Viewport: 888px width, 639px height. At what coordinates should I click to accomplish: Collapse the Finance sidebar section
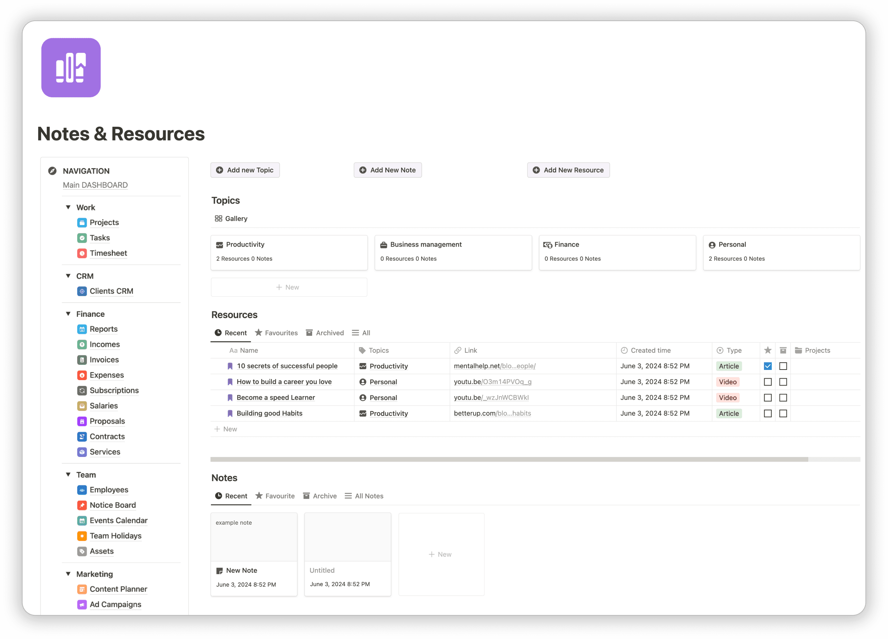68,313
